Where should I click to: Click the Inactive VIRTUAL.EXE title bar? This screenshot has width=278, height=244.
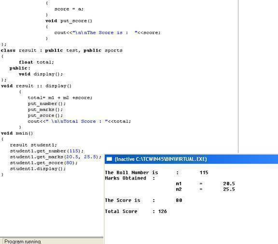[x=191, y=159]
